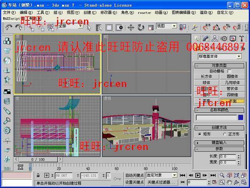Open the reactor menu
This screenshot has height=188, width=250.
(x=144, y=13)
